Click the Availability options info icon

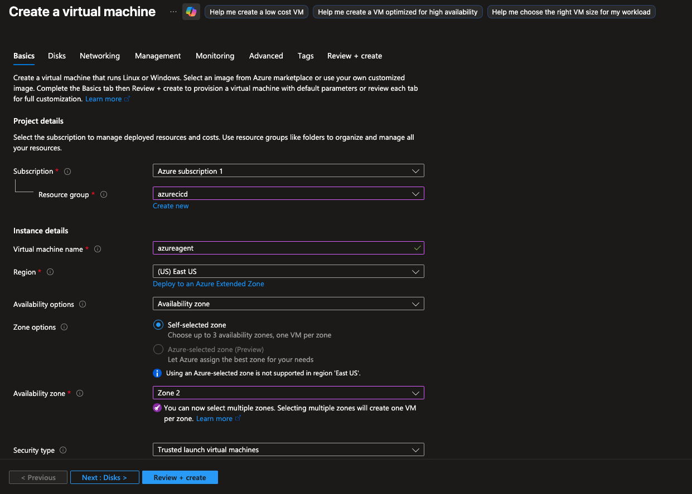pyautogui.click(x=83, y=305)
